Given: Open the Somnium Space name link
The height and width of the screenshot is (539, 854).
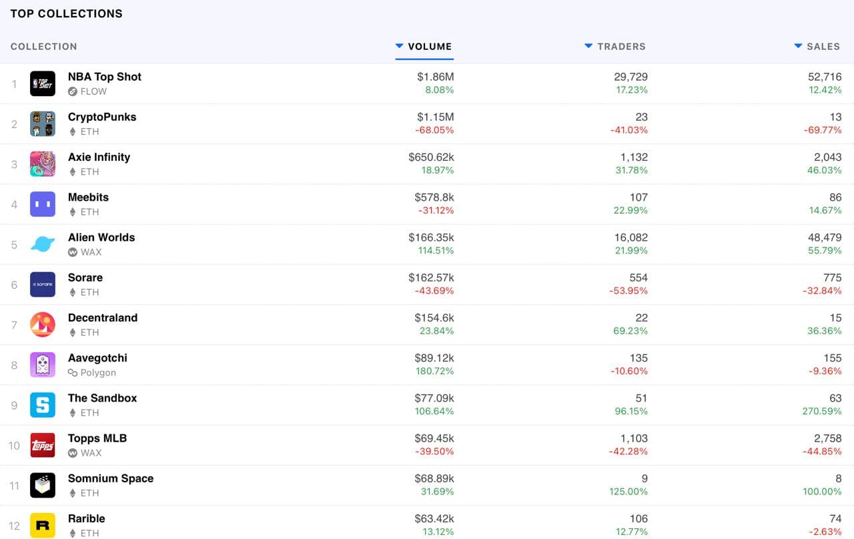Looking at the screenshot, I should pyautogui.click(x=111, y=478).
